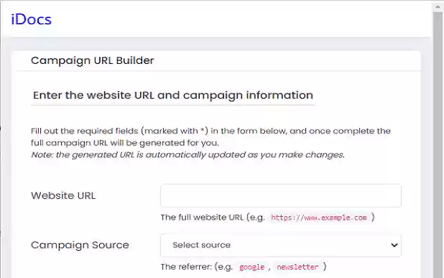This screenshot has height=278, width=444.
Task: Click the vertical scrollbar thumb
Action: point(438,145)
